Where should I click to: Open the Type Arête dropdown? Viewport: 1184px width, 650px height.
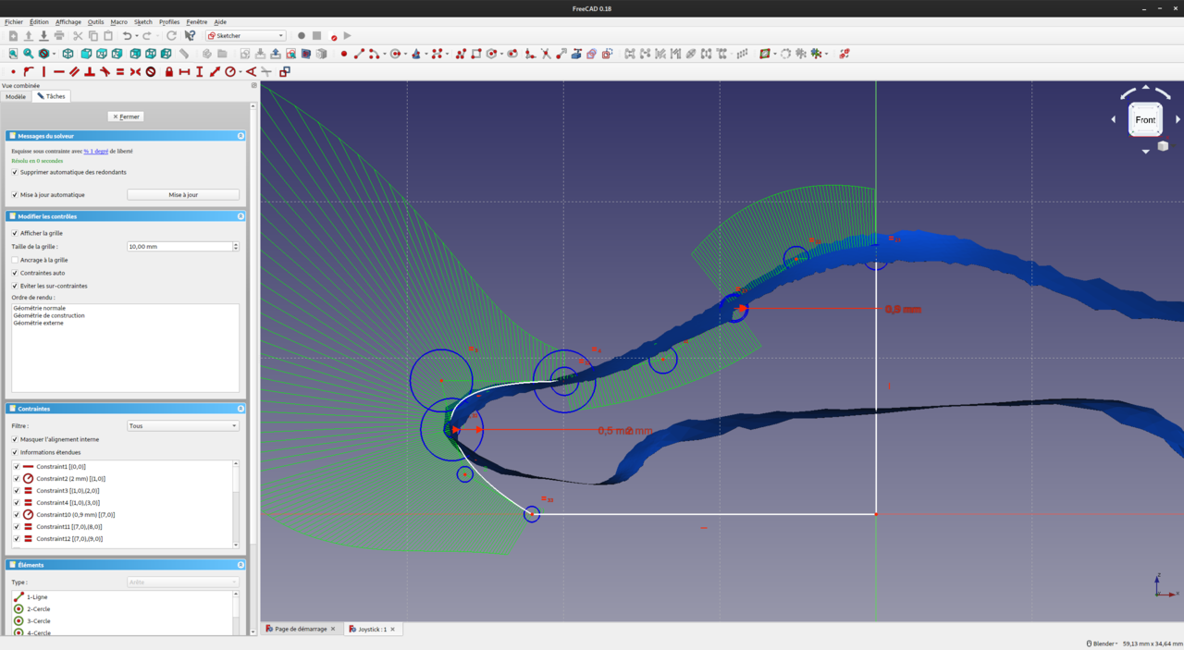(183, 583)
